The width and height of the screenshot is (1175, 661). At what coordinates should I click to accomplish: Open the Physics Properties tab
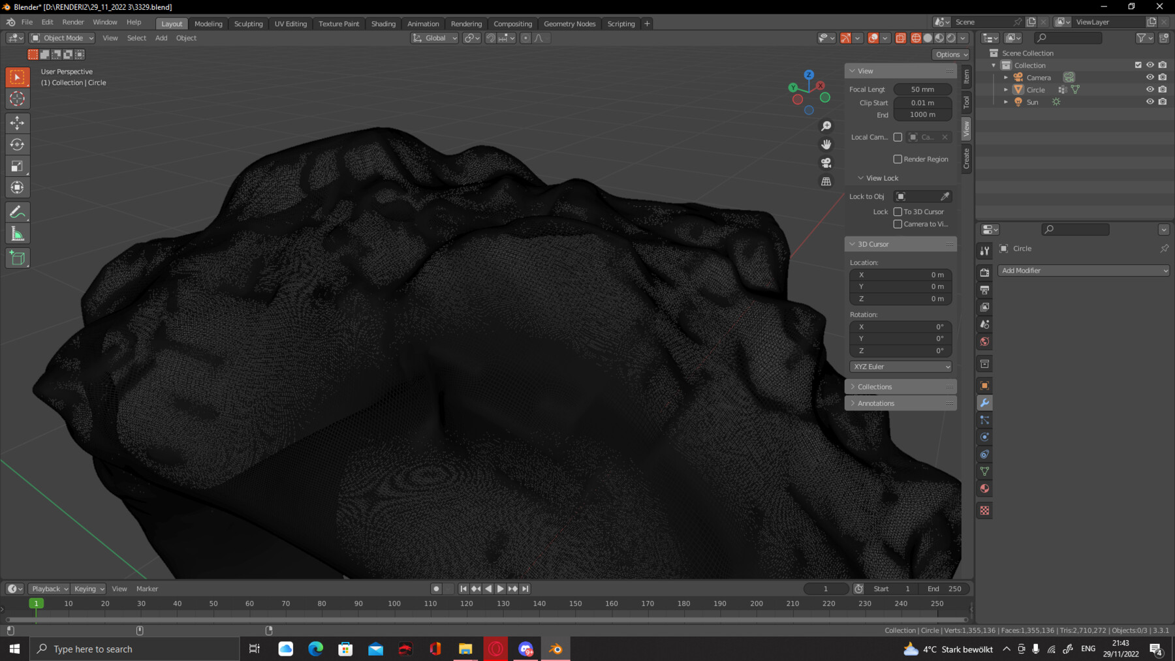pos(984,437)
